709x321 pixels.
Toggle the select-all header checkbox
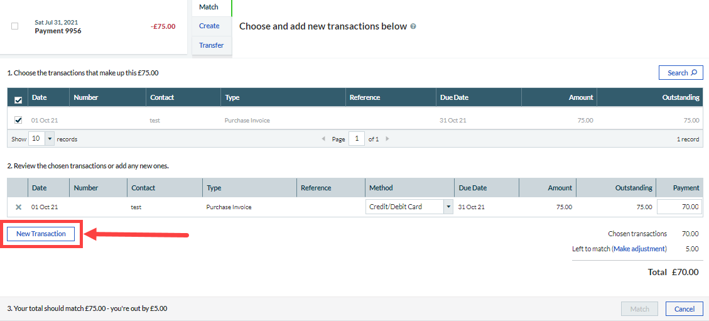coord(18,99)
